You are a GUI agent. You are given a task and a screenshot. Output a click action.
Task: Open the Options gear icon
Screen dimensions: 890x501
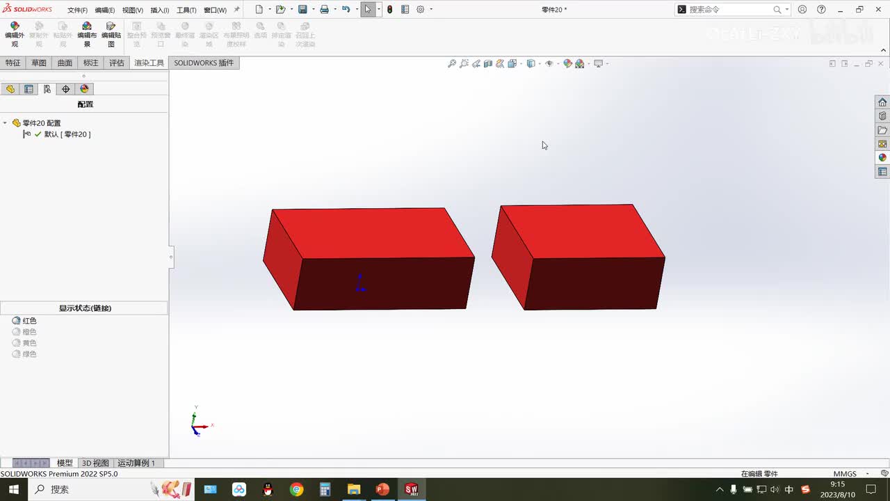click(x=421, y=10)
